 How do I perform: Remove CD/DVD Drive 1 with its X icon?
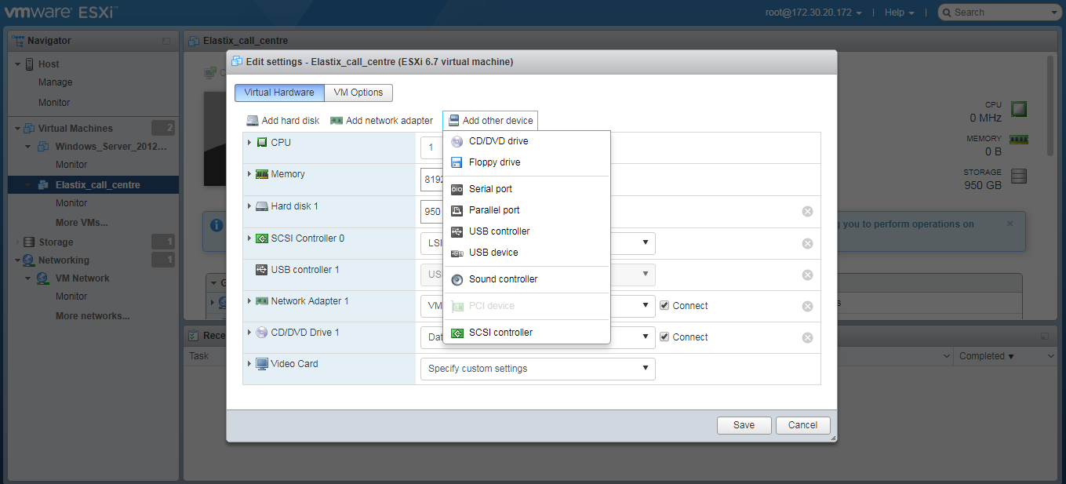807,337
